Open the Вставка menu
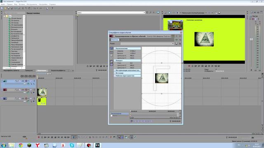The height and width of the screenshot is (148, 264). pyautogui.click(x=22, y=5)
